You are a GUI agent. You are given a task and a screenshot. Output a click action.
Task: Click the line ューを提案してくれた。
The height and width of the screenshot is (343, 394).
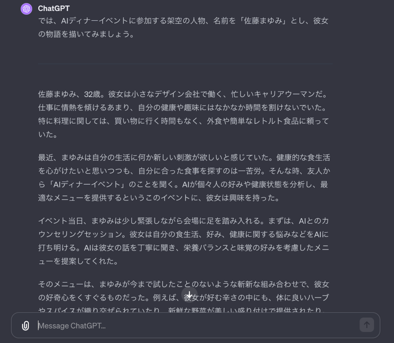pyautogui.click(x=78, y=261)
